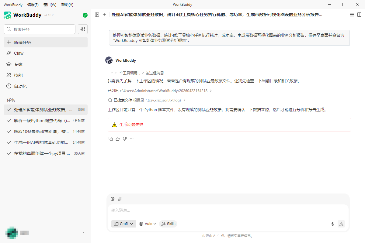Select the task 生成一份AI智能体基础功能
This screenshot has width=365, height=243.
pos(46,142)
